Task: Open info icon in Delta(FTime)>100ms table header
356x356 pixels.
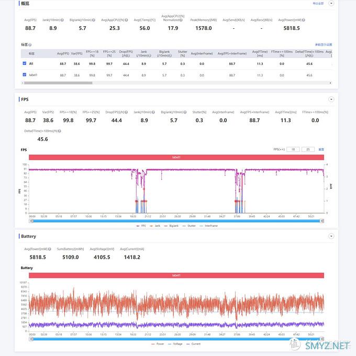Action: (312, 55)
